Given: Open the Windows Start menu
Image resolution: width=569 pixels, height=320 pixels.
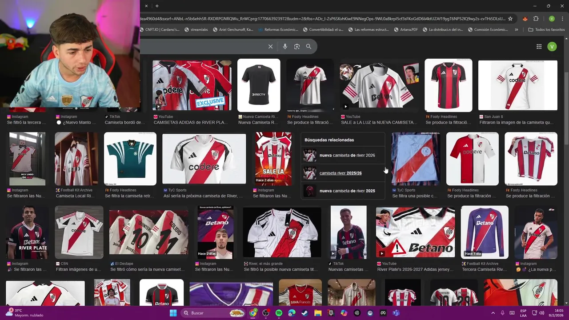Looking at the screenshot, I should 173,313.
